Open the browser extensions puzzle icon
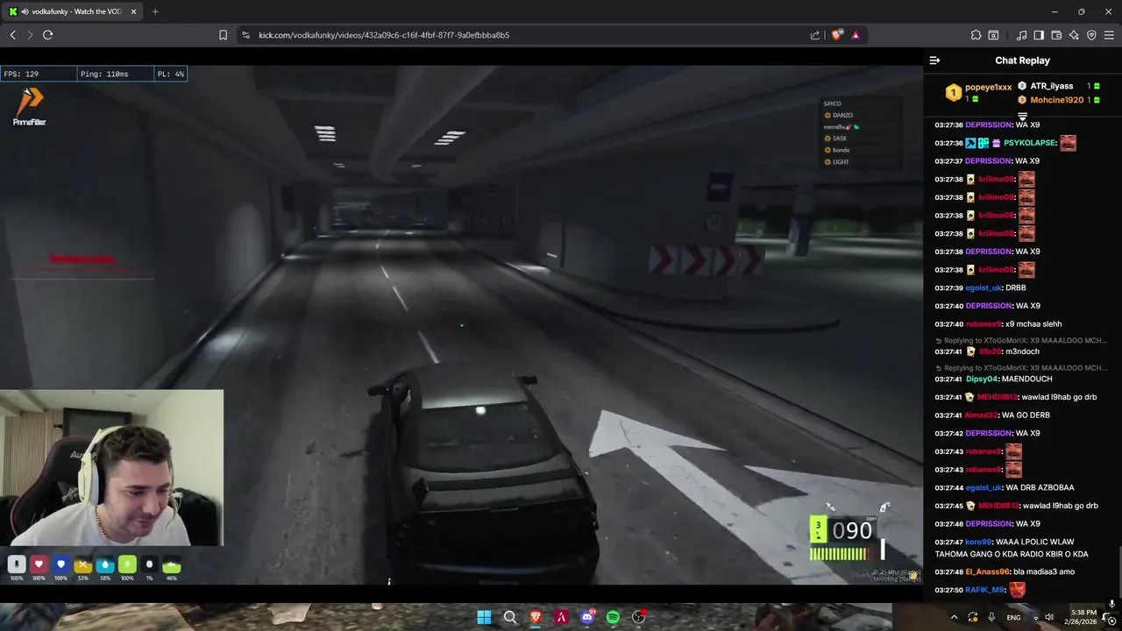This screenshot has height=631, width=1122. 976,35
